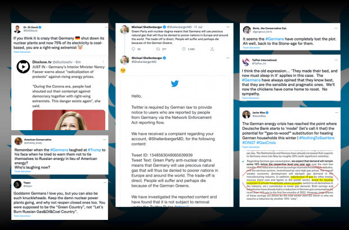Screen dimensions: 349x230
Task: Click #Germans hashtag in Boris's tweet
Action: click(275, 39)
